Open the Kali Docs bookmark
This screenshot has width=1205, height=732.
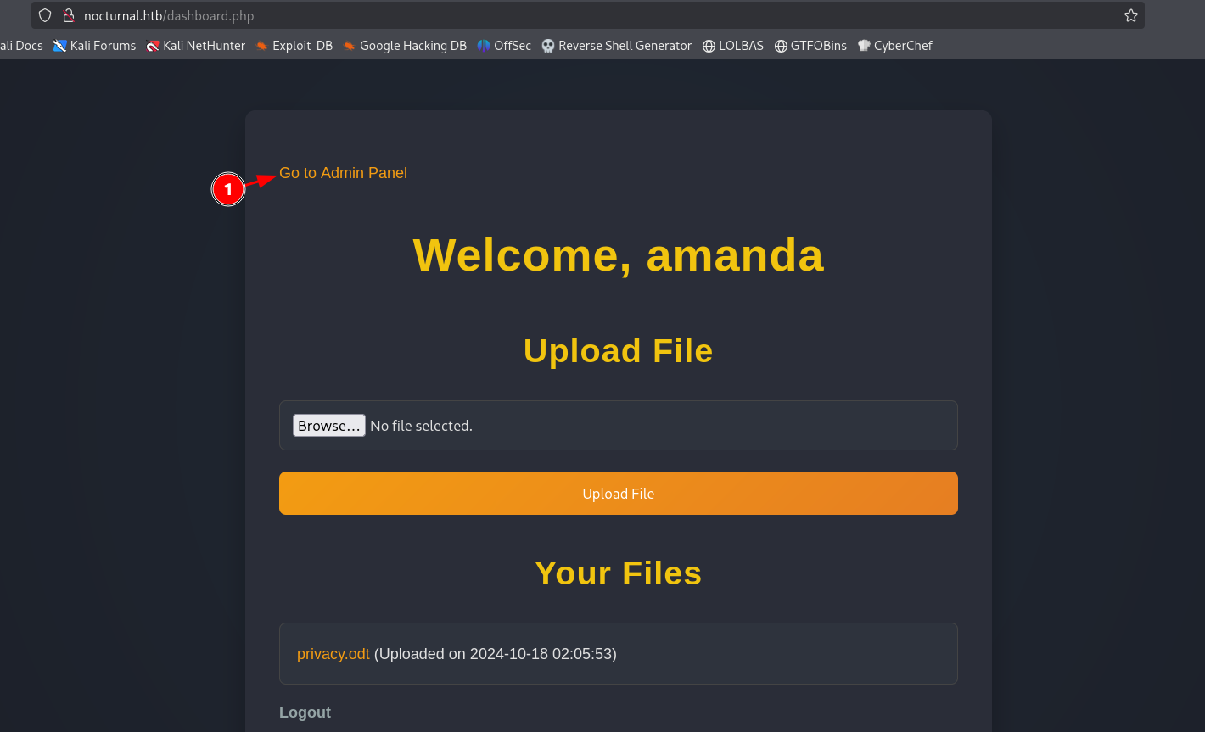click(x=21, y=46)
